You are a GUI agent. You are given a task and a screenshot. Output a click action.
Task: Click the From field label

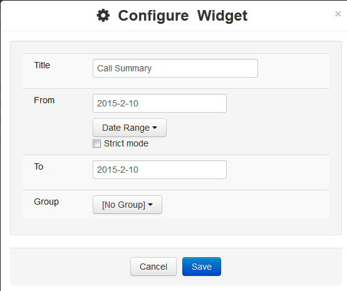(44, 100)
